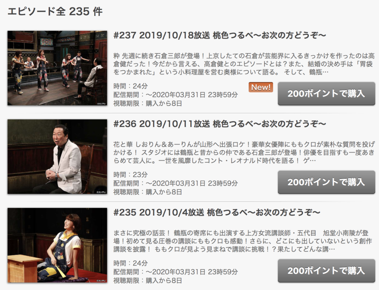Open title link #236 2019/10/11放送

click(x=220, y=124)
